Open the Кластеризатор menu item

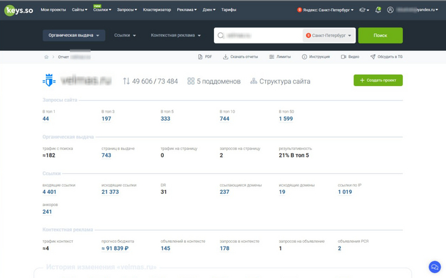point(157,10)
